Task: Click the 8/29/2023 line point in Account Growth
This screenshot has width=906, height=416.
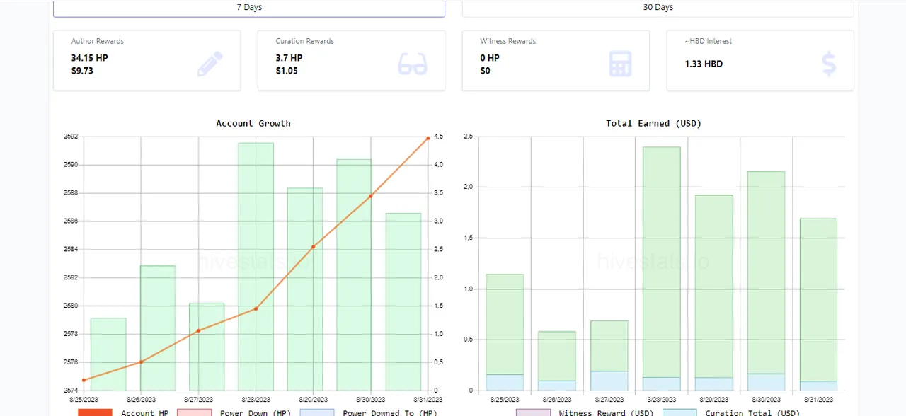Action: (x=314, y=247)
